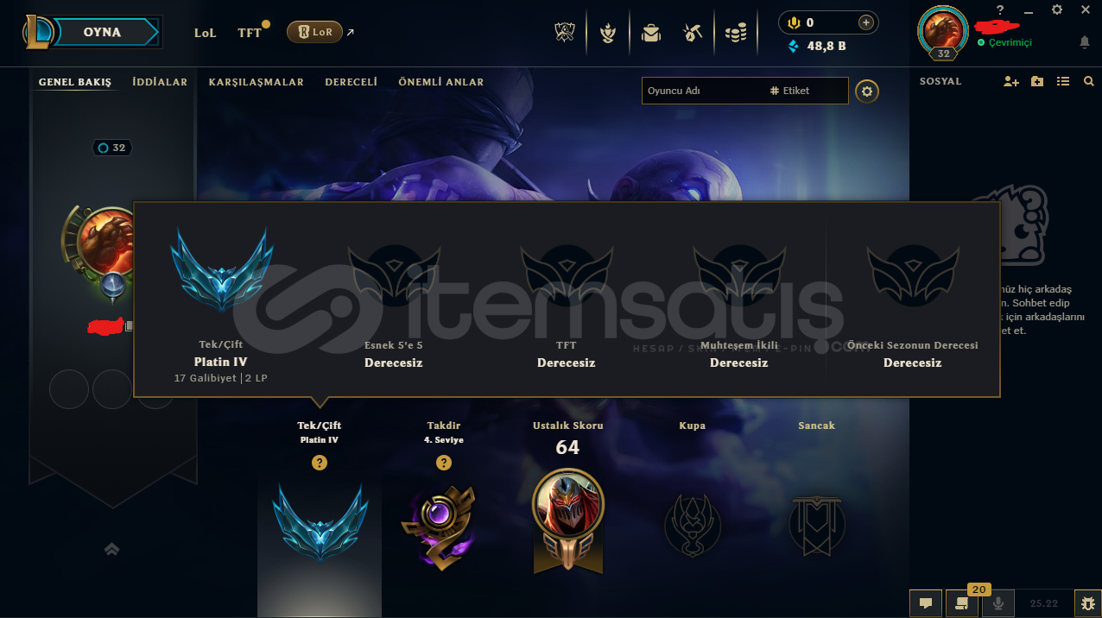The height and width of the screenshot is (618, 1102).
Task: Click the Tek/Çift rank question mark
Action: [x=320, y=463]
